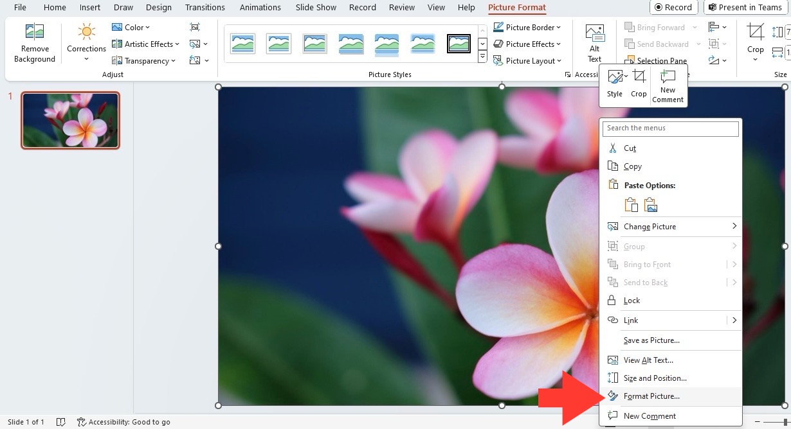Choose Lock from the context menu

click(670, 301)
